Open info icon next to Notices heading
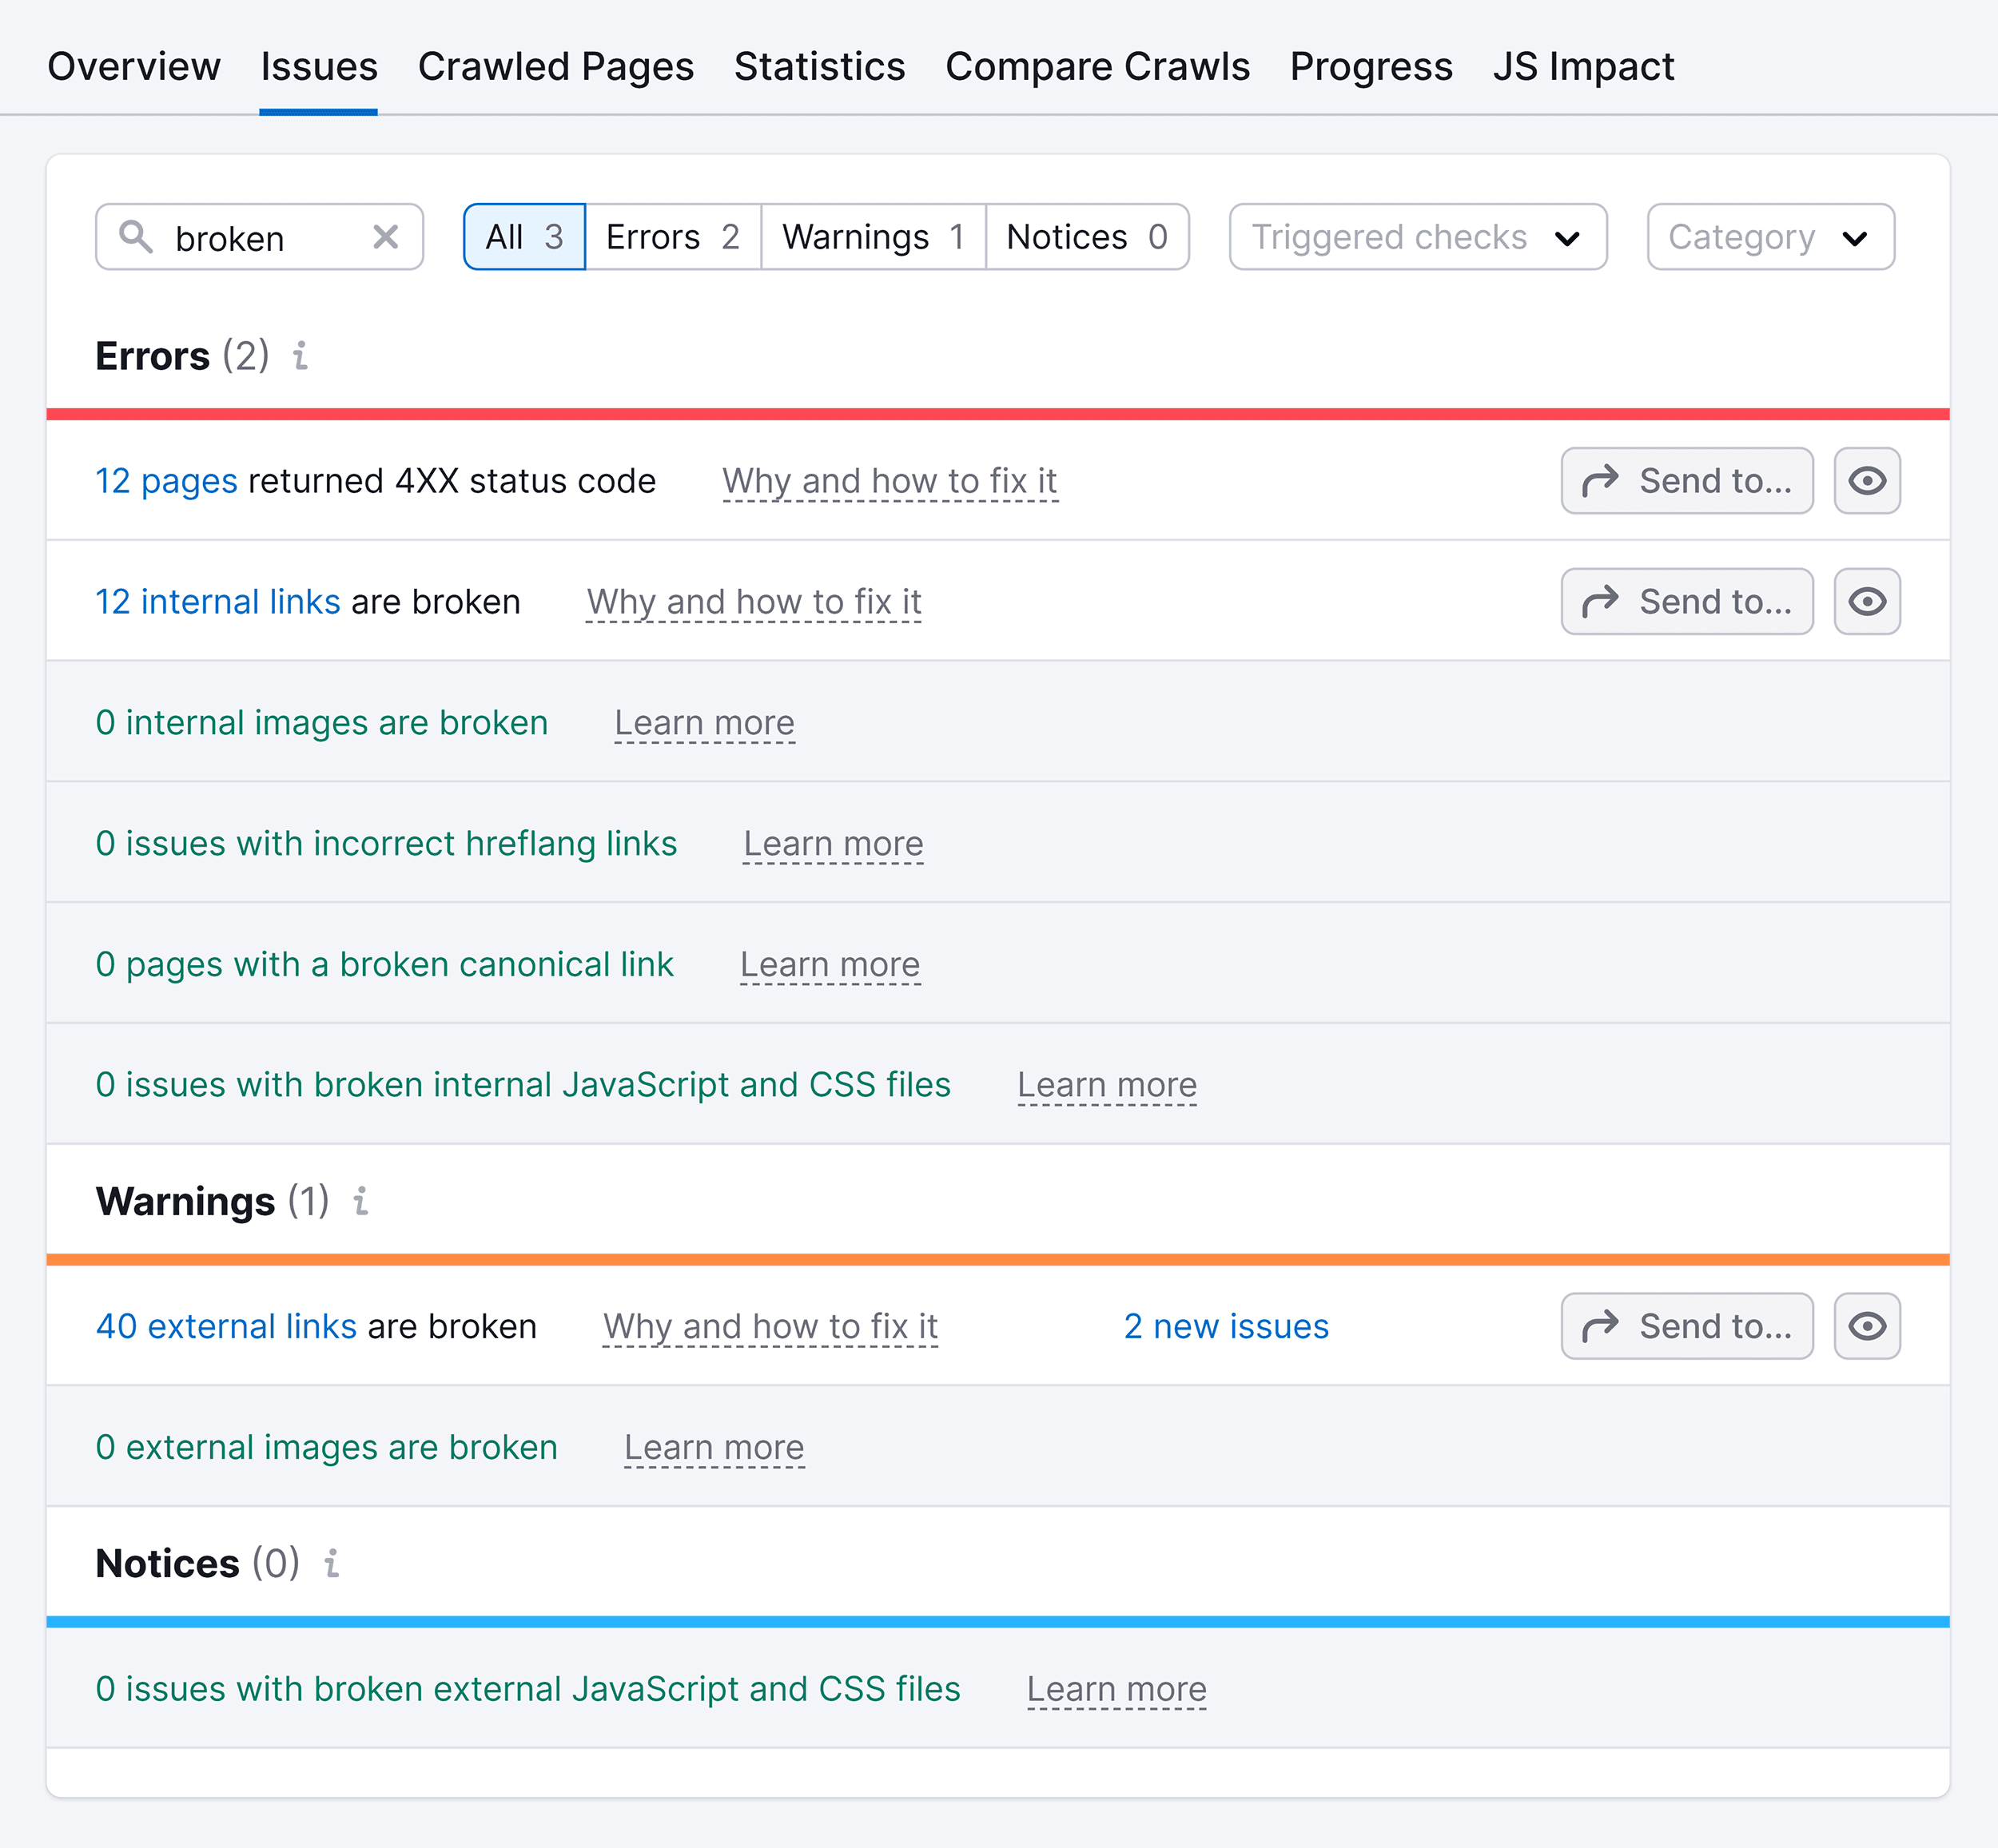The height and width of the screenshot is (1848, 1998). (331, 1563)
